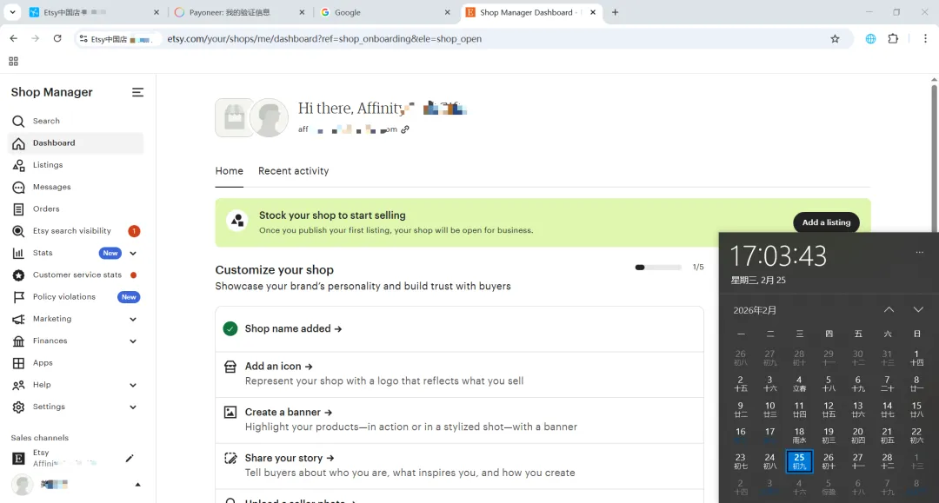Close the Google browser tab
The image size is (939, 503).
coord(447,12)
